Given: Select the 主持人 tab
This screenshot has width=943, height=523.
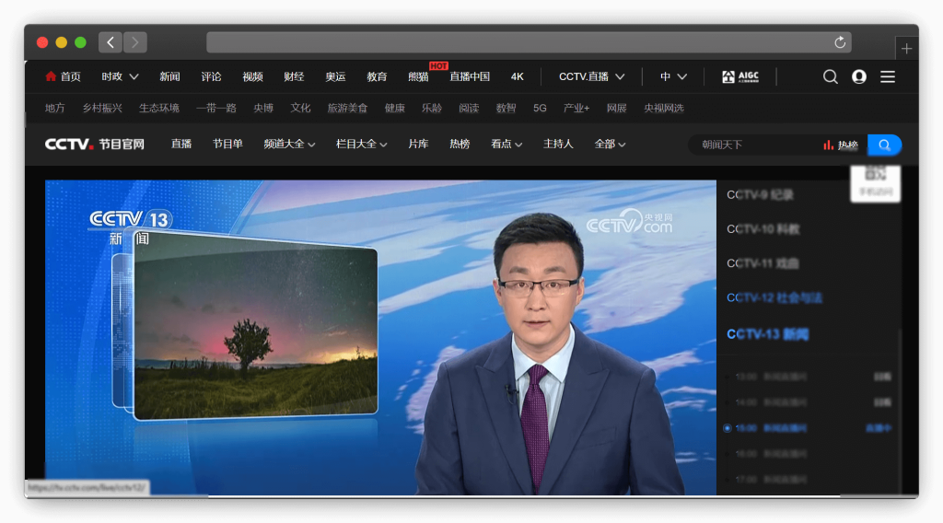Looking at the screenshot, I should click(558, 145).
